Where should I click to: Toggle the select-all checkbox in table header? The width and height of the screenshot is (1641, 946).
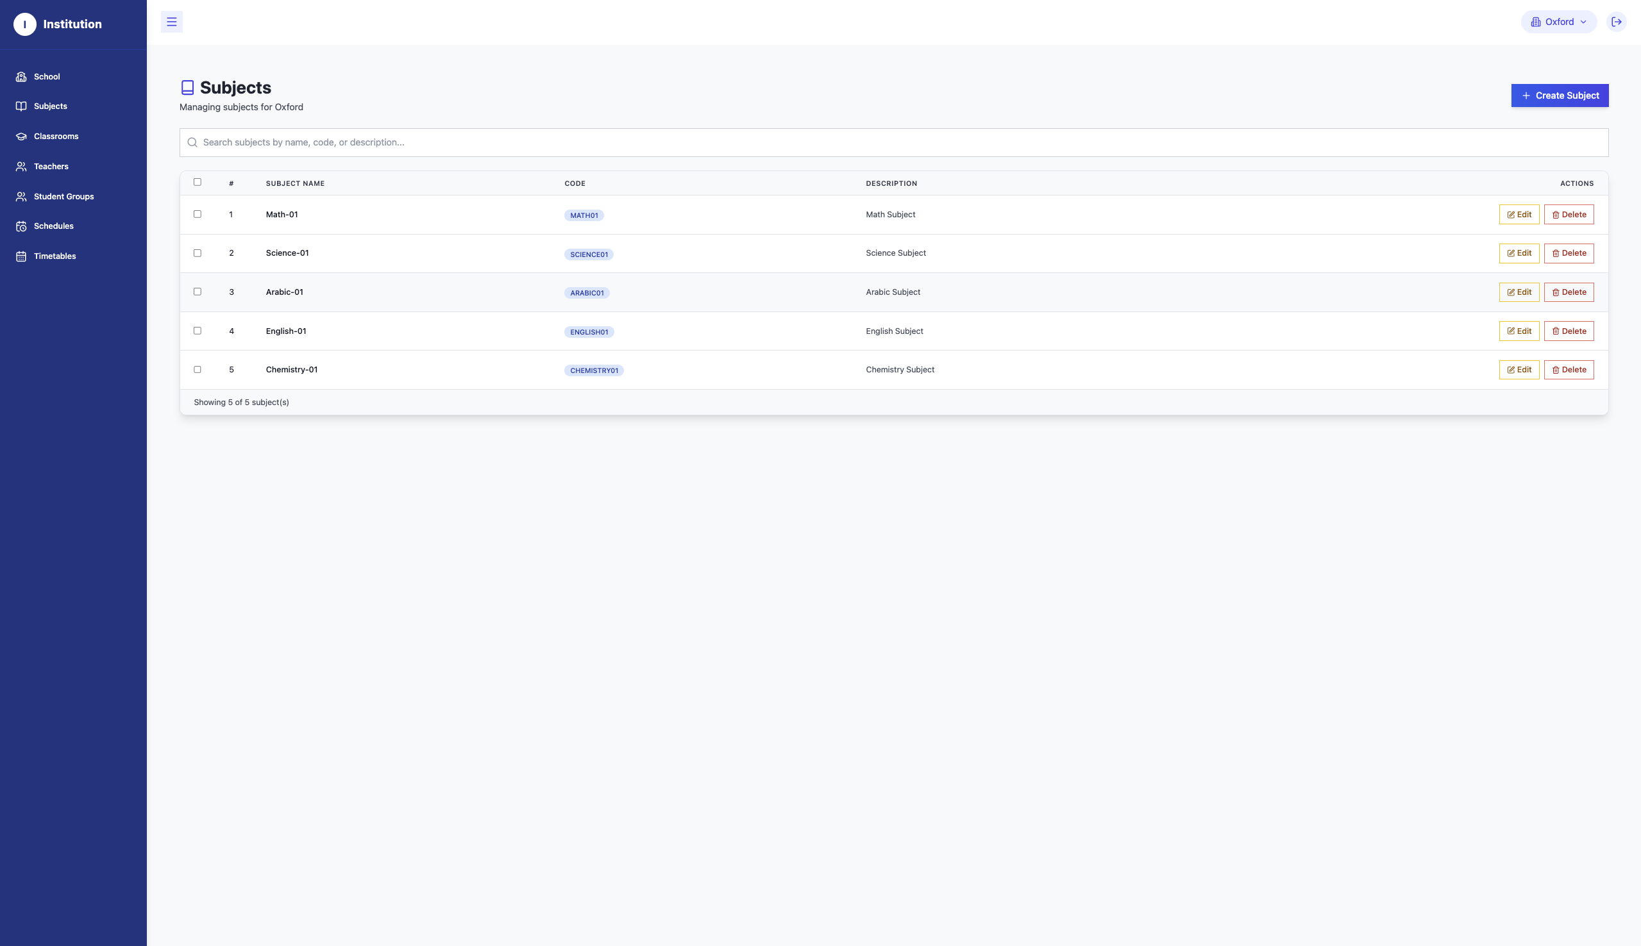(x=198, y=182)
